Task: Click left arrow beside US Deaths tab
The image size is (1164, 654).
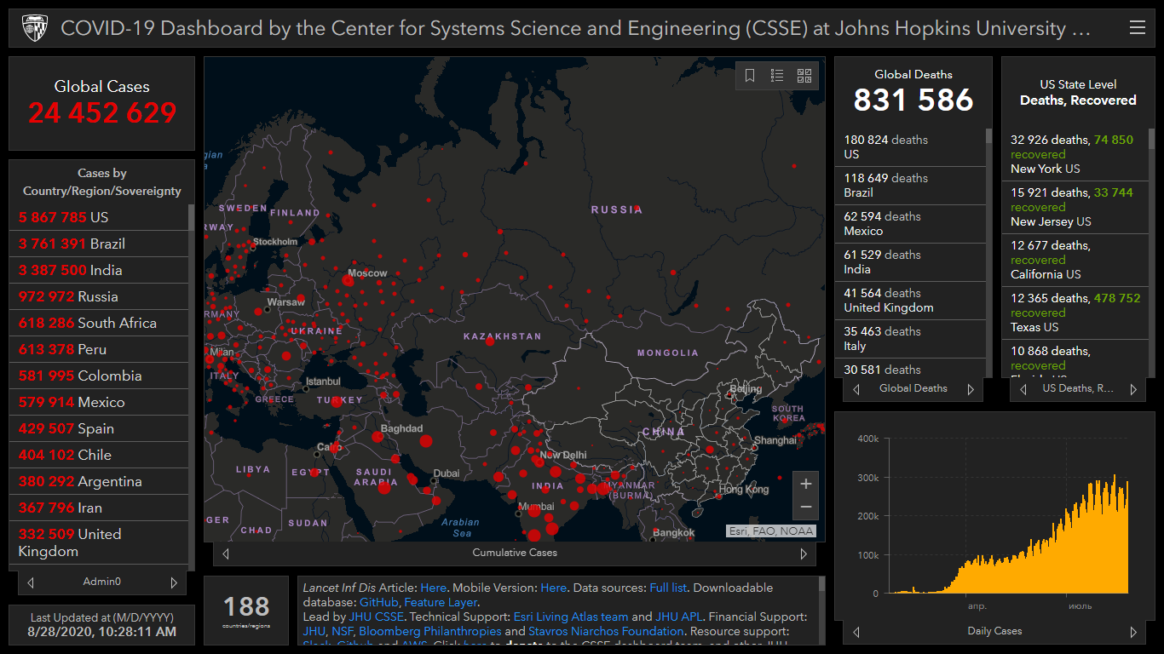Action: (1023, 389)
